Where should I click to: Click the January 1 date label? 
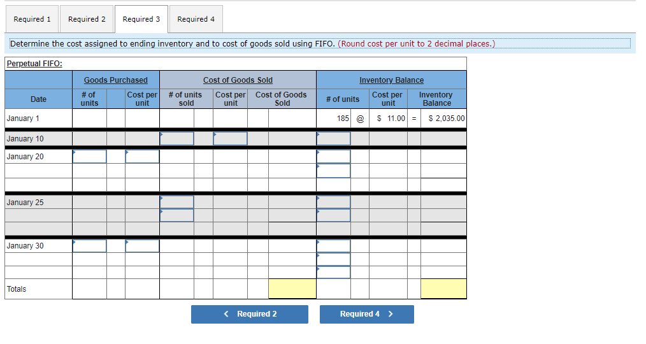[23, 118]
